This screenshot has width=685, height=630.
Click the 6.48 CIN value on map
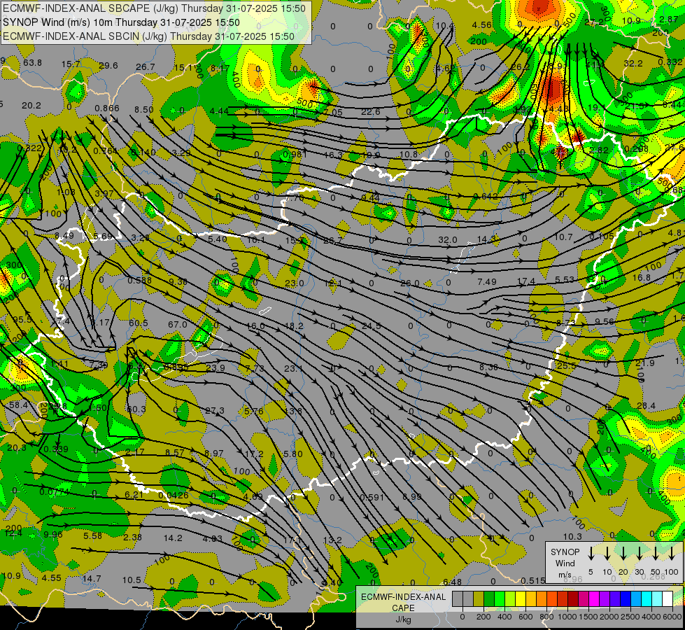[x=452, y=582]
